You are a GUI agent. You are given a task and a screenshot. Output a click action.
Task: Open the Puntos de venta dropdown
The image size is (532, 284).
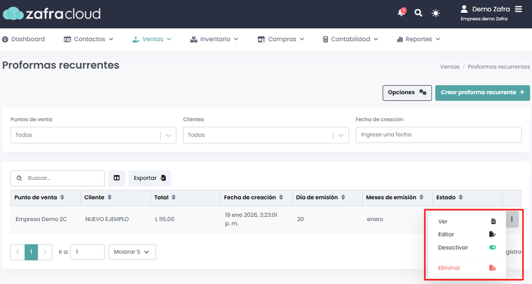pos(93,135)
